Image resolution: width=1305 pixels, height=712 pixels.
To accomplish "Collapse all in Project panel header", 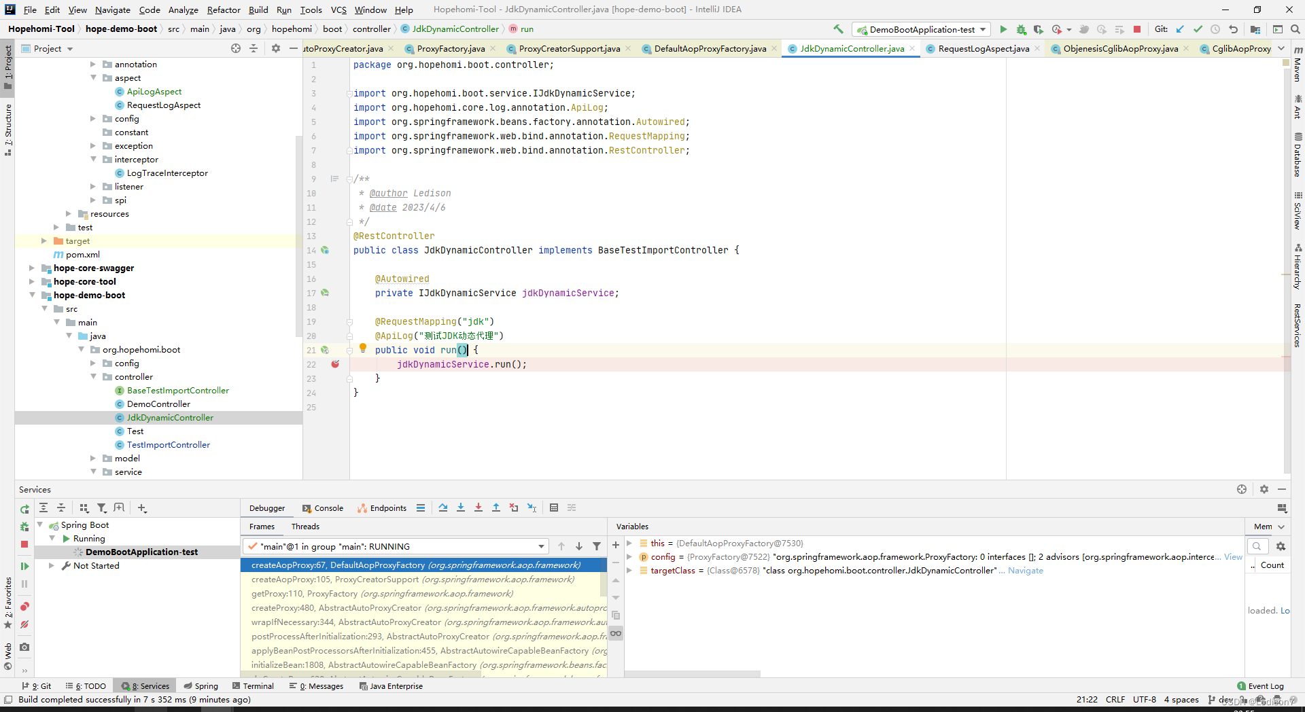I will click(254, 48).
